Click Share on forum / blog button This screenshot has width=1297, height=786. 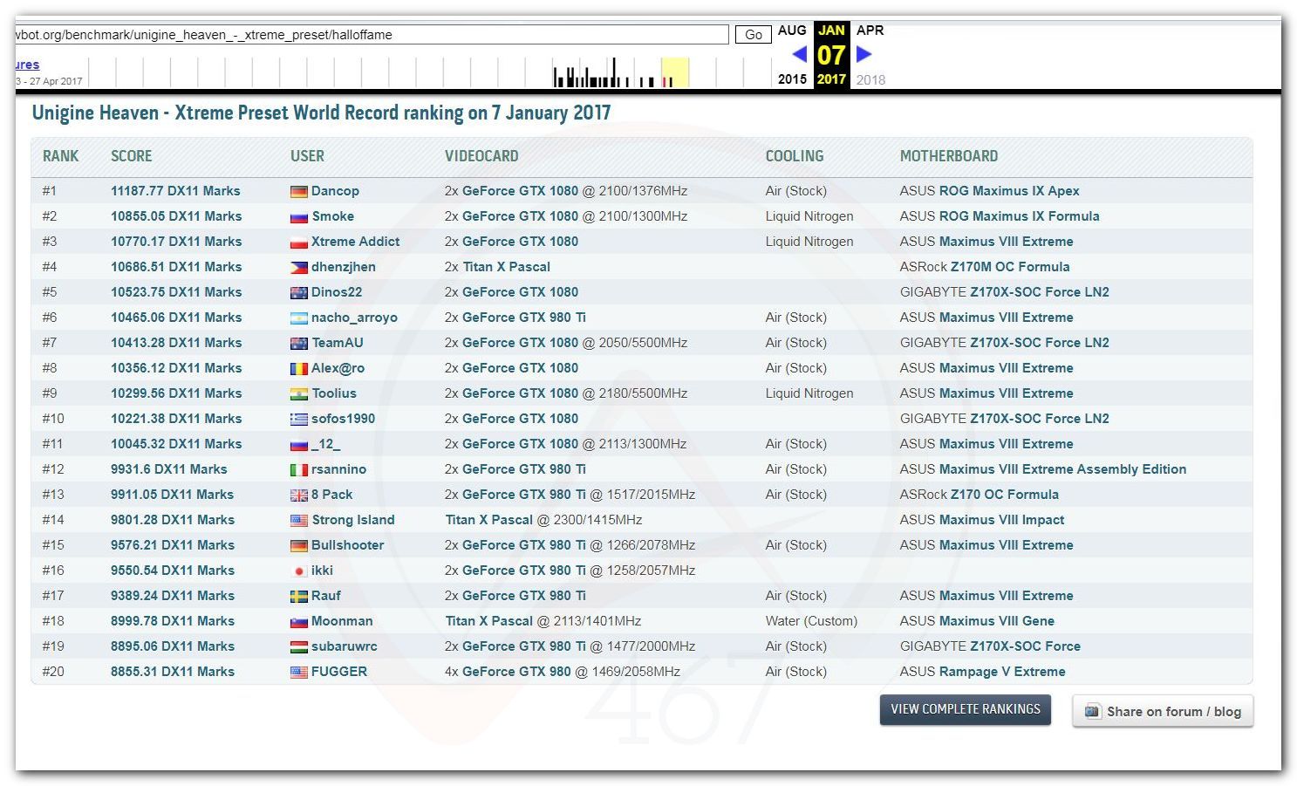coord(1163,711)
